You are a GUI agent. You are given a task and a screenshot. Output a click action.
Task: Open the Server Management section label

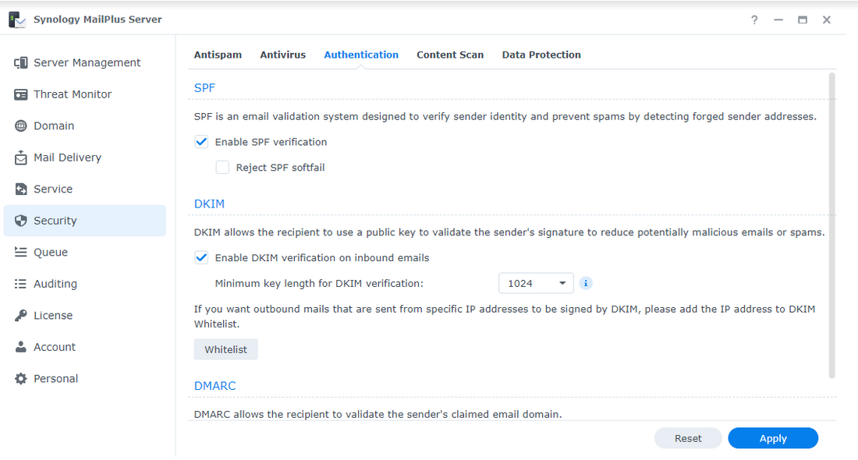pos(87,63)
